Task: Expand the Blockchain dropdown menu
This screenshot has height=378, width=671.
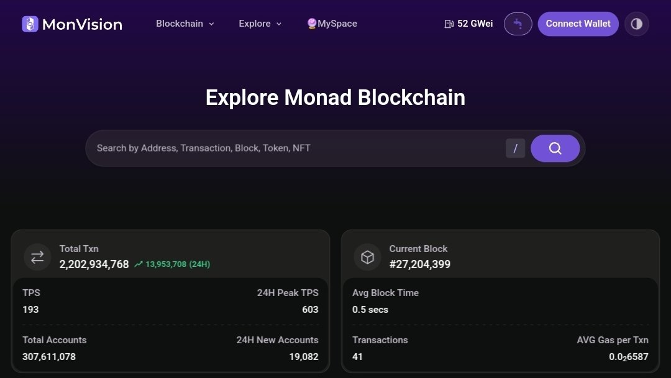Action: (x=185, y=24)
